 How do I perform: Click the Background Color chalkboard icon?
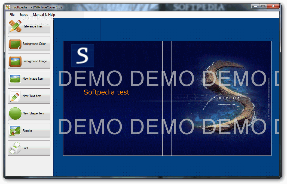click(x=15, y=44)
